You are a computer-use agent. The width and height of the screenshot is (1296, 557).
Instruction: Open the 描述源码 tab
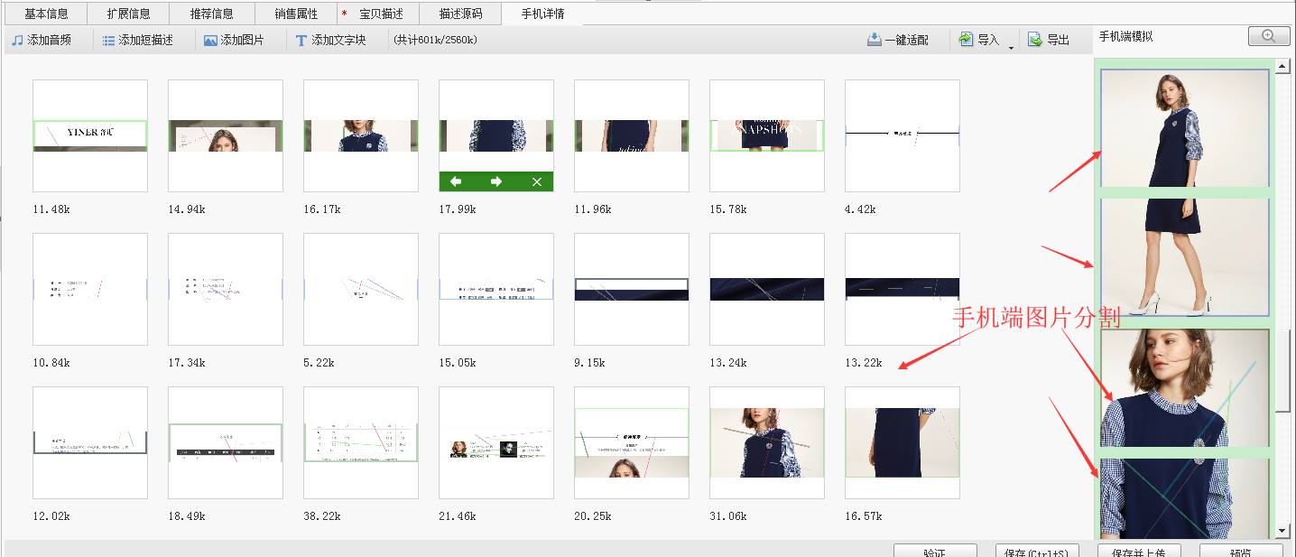pos(460,14)
